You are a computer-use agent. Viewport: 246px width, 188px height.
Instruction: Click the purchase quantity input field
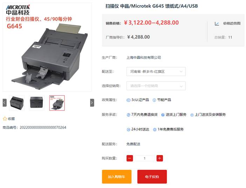[145, 158]
